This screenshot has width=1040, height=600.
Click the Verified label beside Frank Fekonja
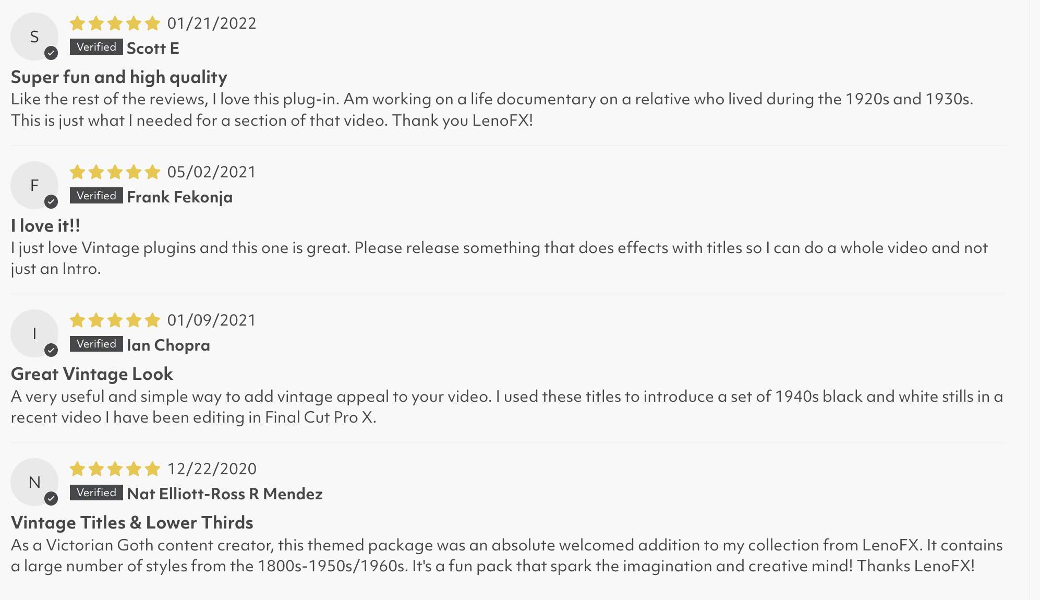coord(96,196)
